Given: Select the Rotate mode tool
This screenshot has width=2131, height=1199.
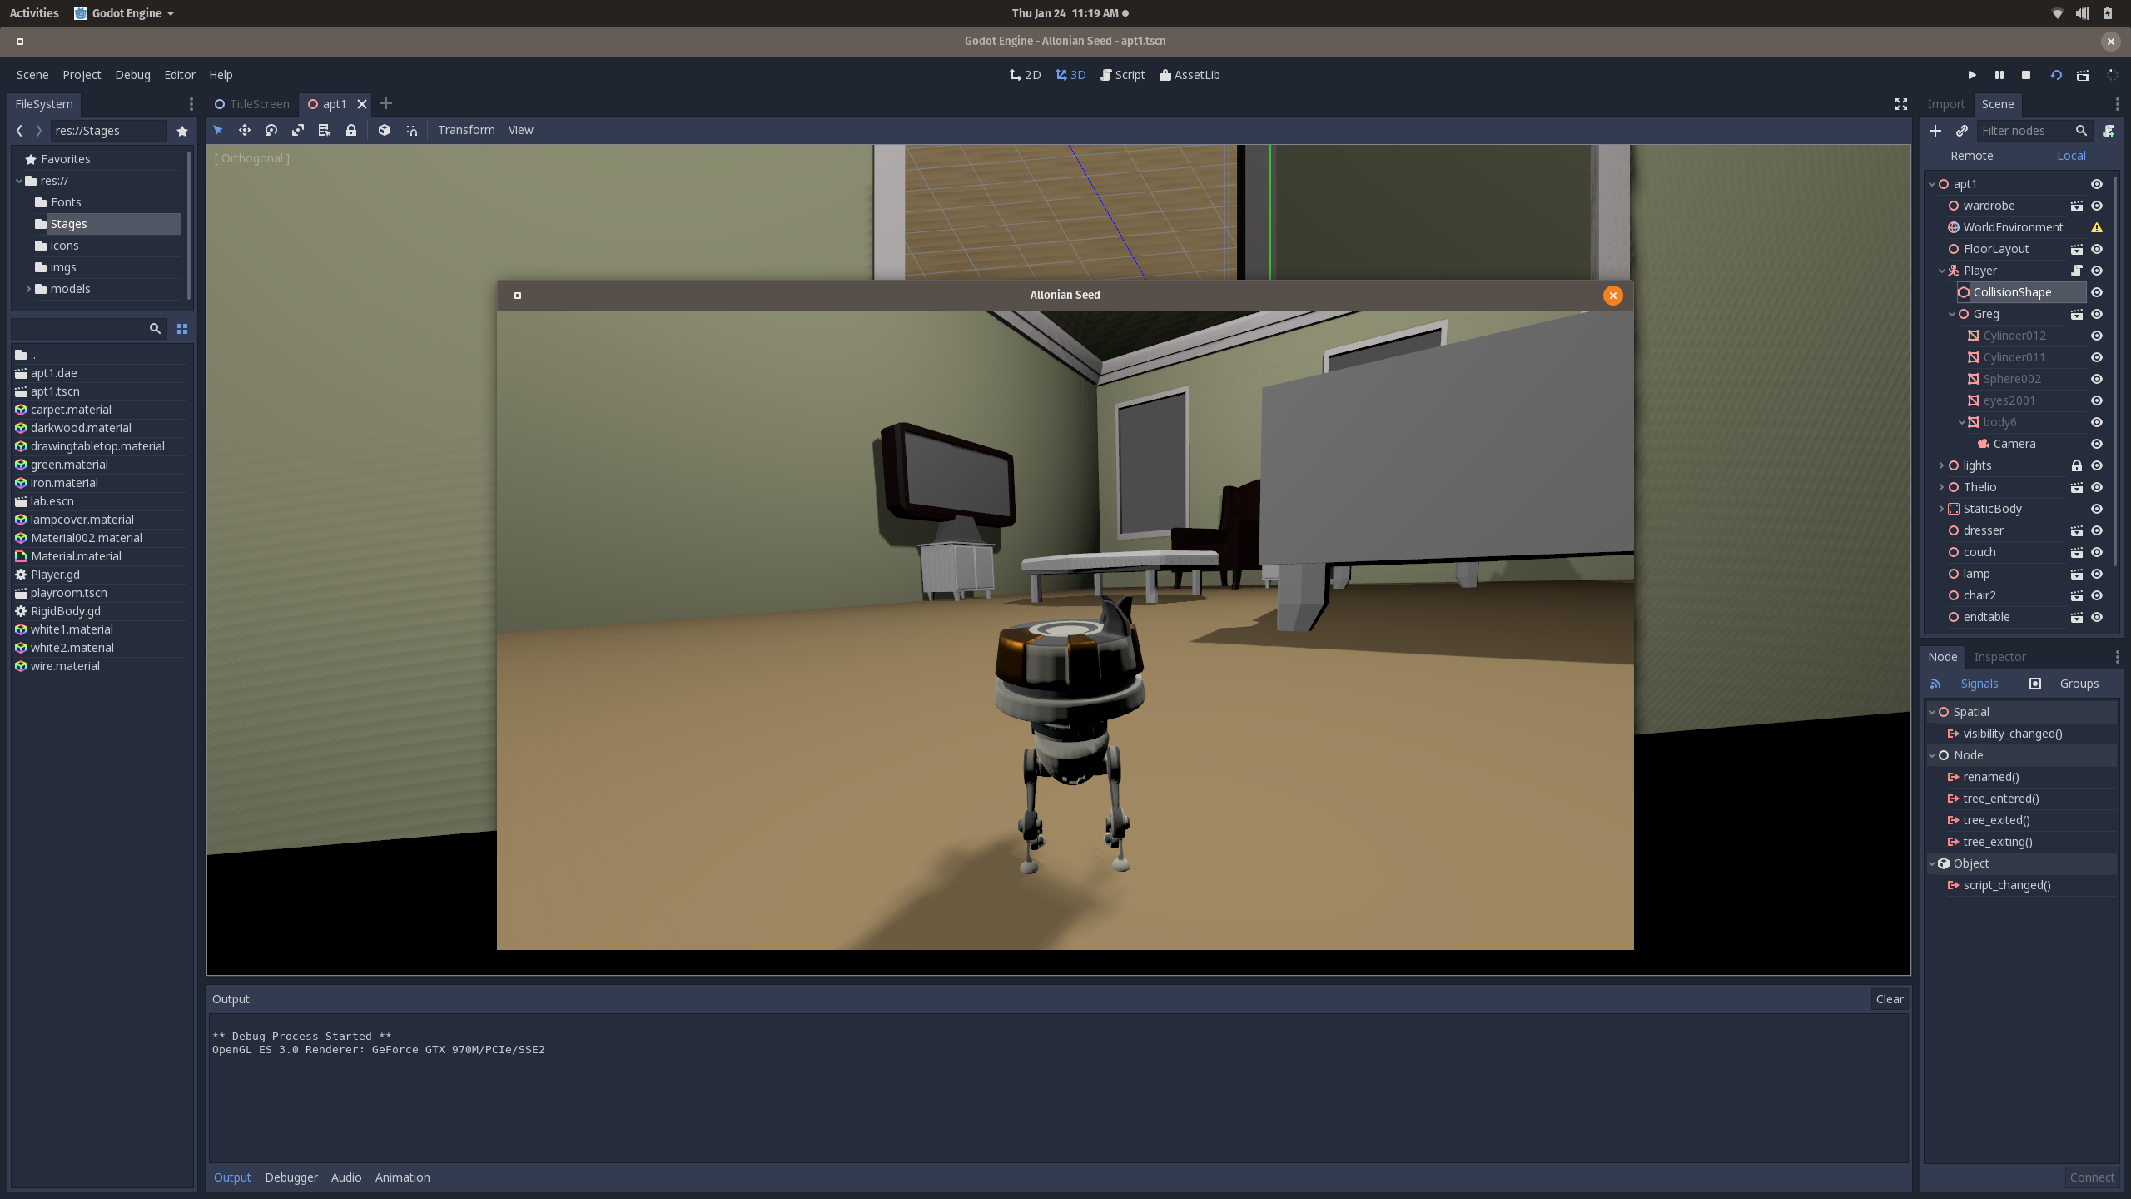Looking at the screenshot, I should tap(271, 130).
